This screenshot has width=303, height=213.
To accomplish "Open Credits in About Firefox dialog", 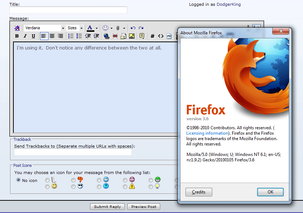I will click(199, 192).
